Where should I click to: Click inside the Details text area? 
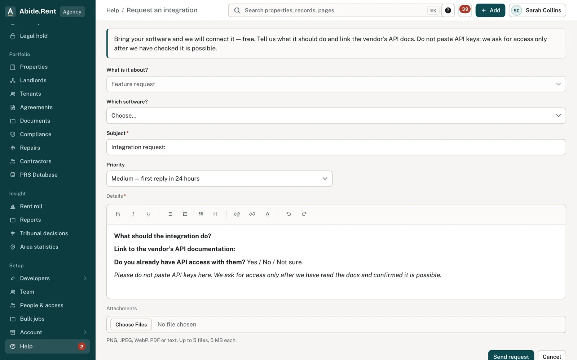tap(336, 262)
